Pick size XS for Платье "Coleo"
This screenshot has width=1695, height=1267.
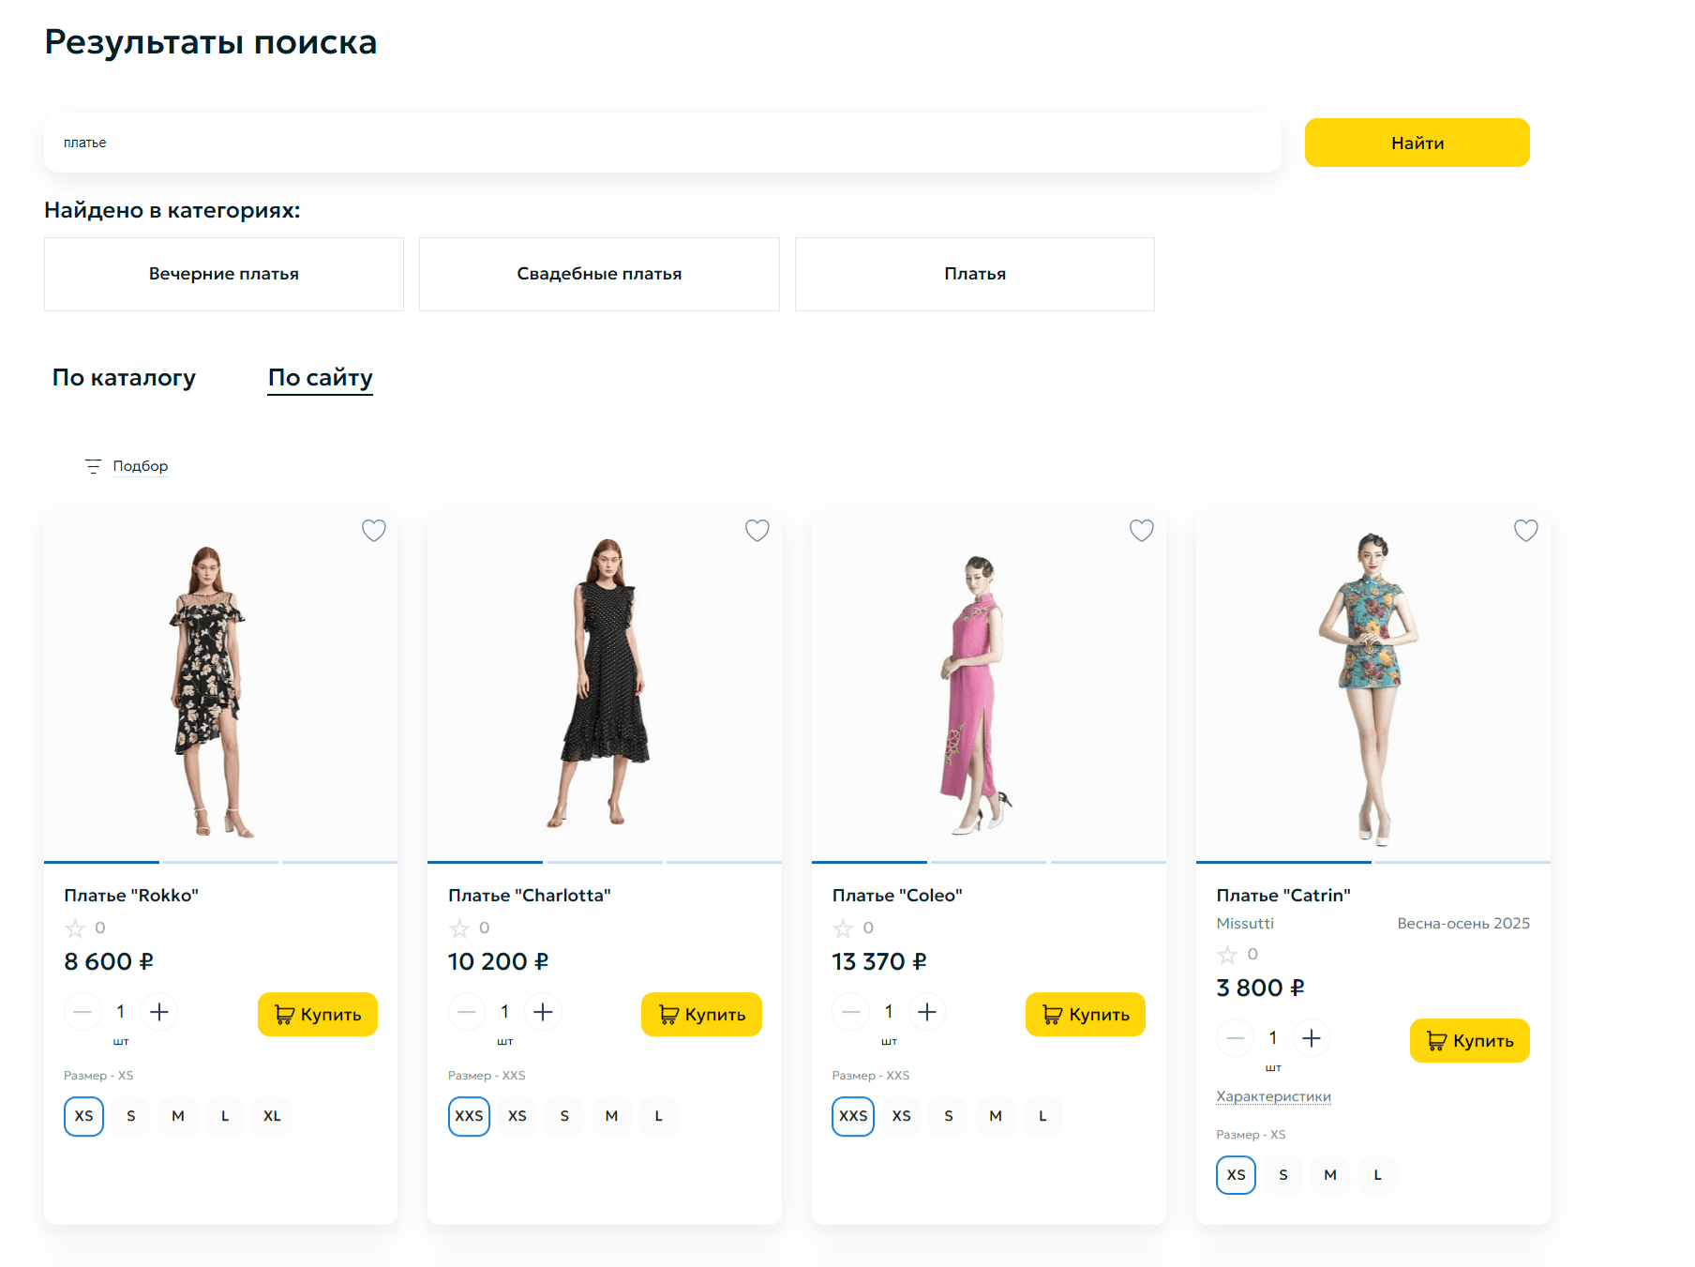tap(901, 1116)
